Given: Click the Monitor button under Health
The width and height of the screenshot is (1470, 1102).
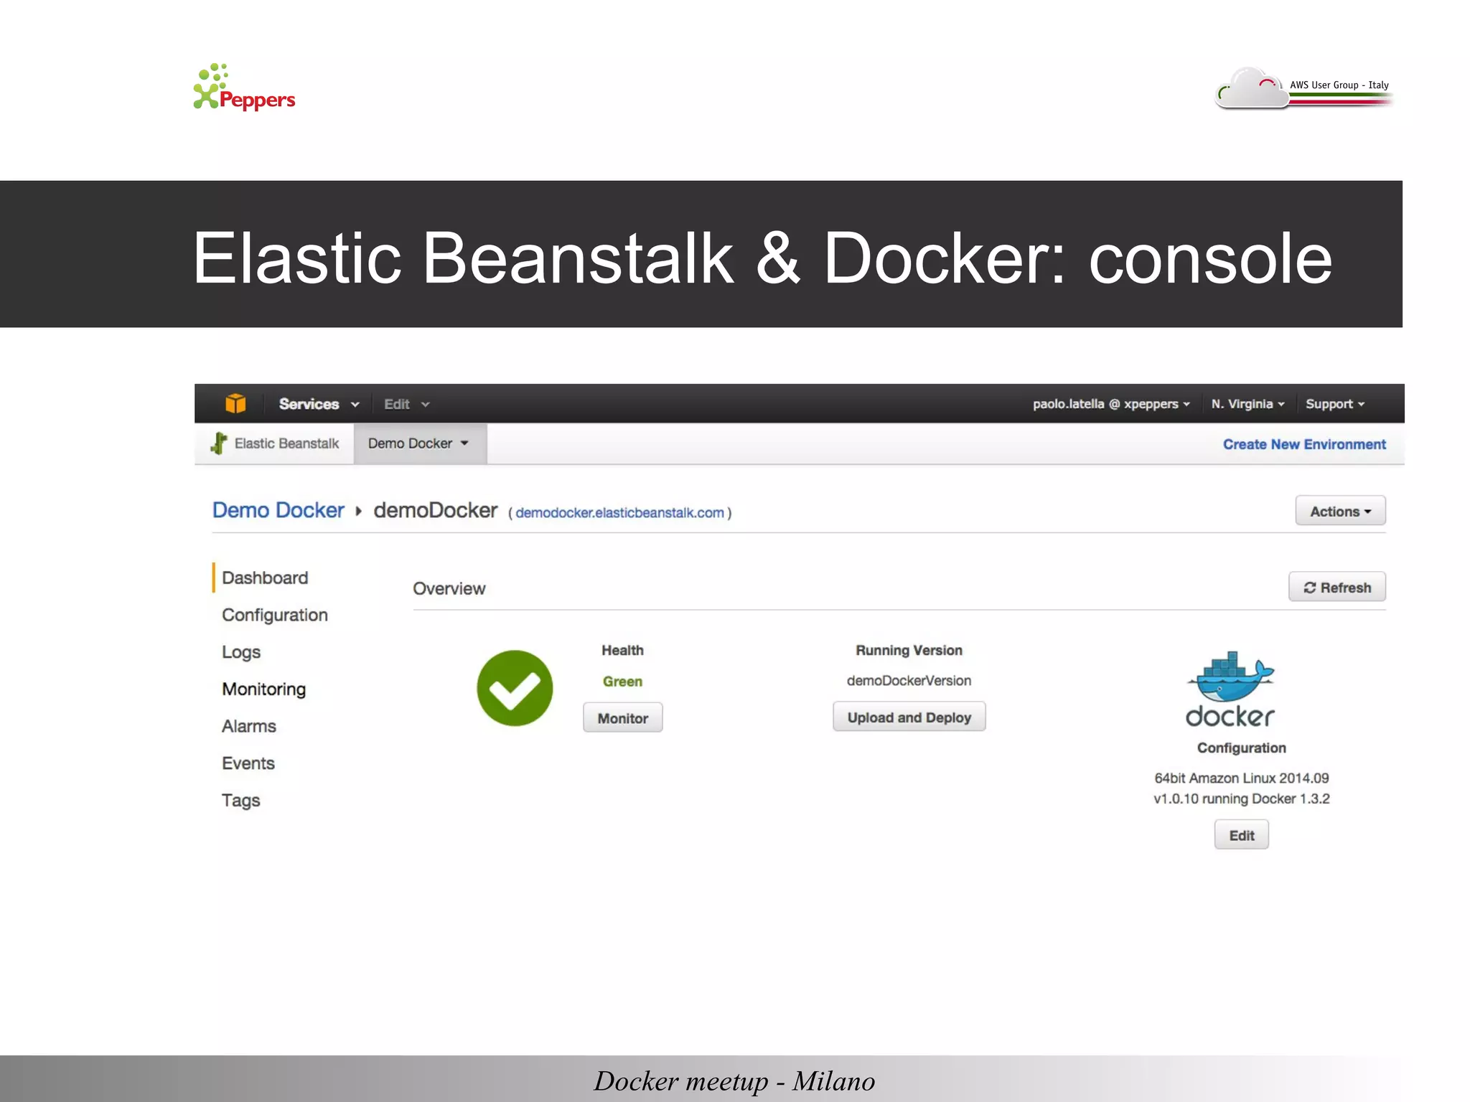Looking at the screenshot, I should click(622, 717).
